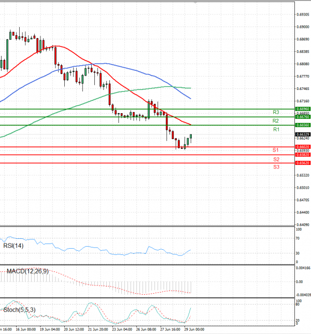
Task: Select the 0.65820 red price tag
Action: [x=303, y=155]
